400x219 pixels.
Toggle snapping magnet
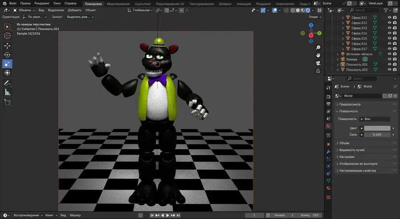coord(167,11)
